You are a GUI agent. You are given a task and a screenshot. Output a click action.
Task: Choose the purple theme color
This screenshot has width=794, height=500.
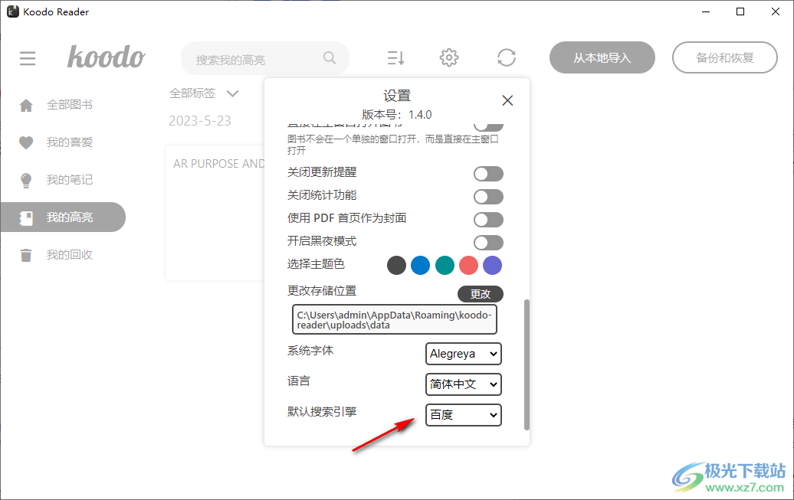tap(492, 265)
